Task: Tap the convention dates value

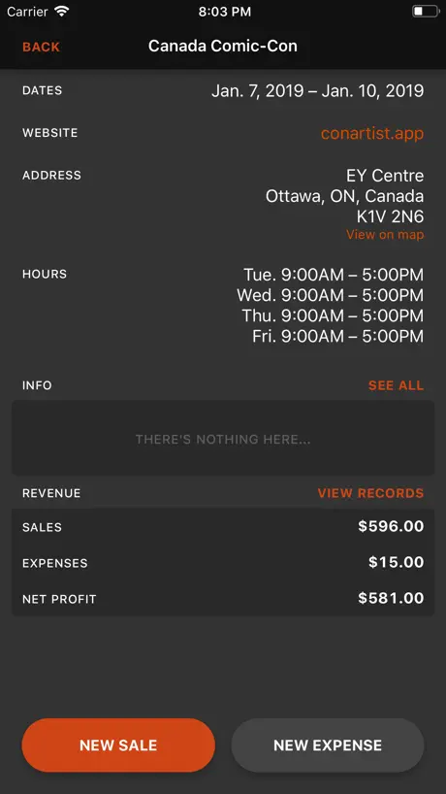Action: pos(318,91)
